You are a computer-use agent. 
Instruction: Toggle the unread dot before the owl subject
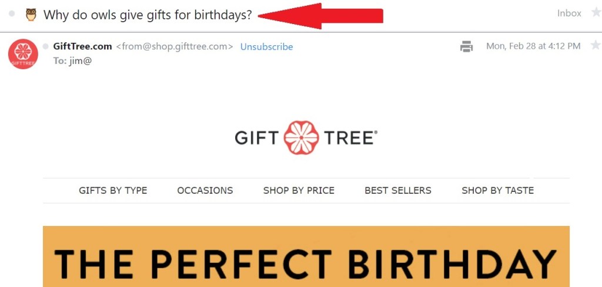pyautogui.click(x=12, y=14)
